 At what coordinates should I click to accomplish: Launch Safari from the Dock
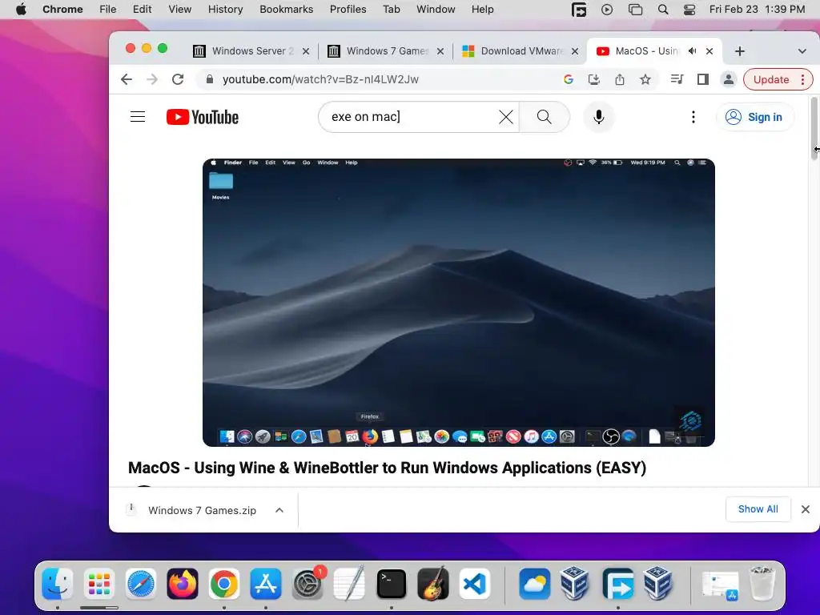(x=141, y=584)
